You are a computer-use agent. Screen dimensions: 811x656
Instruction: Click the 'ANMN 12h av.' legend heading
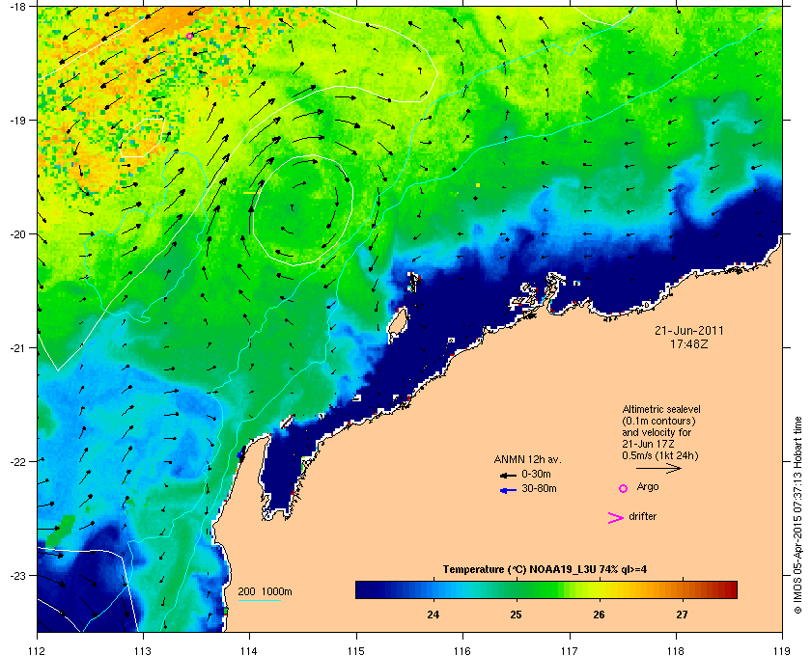tap(527, 459)
